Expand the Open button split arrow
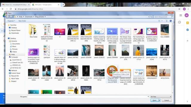The height and width of the screenshot is (107, 191). pos(159,100)
